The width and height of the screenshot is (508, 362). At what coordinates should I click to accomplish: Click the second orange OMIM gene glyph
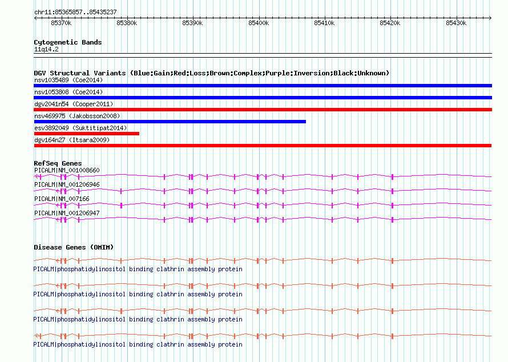tap(263, 285)
